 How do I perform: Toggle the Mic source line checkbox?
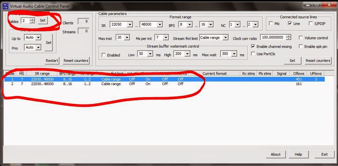click(271, 24)
